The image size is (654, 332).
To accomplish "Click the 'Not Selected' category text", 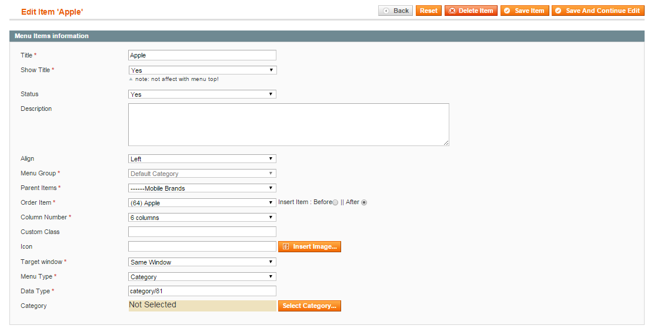I will click(153, 305).
